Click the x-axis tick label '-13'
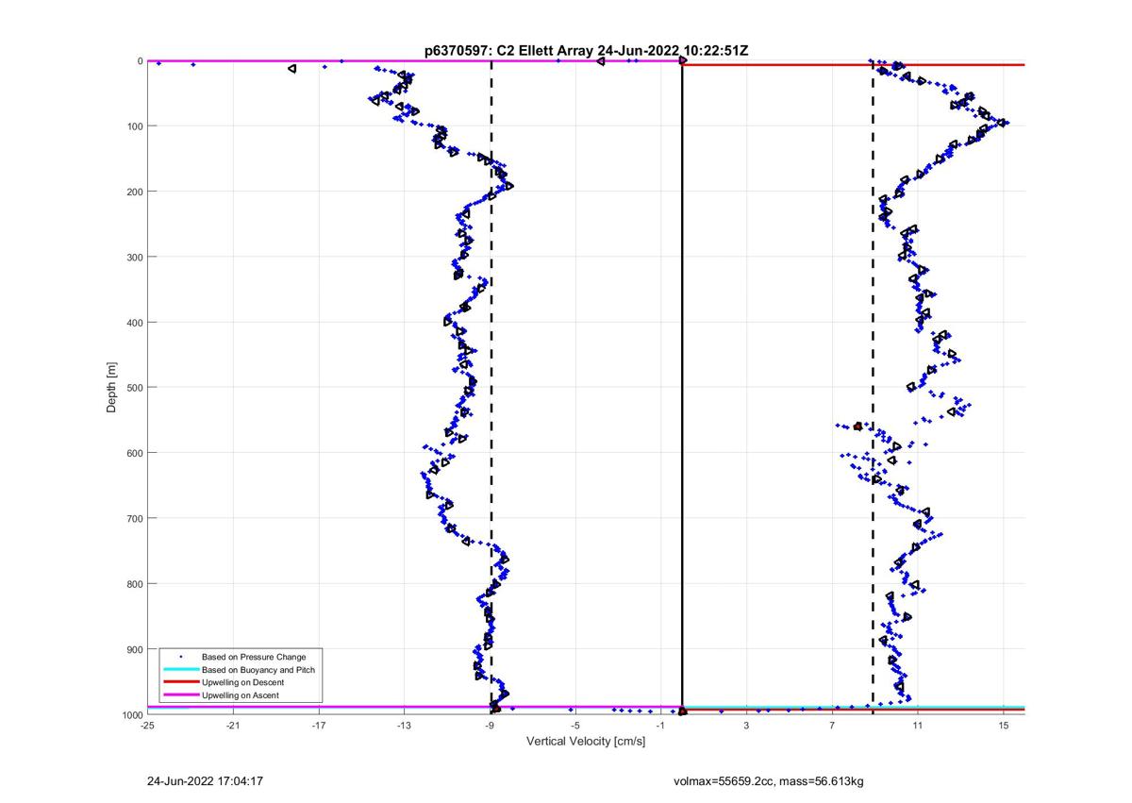This screenshot has width=1132, height=803. coord(404,726)
